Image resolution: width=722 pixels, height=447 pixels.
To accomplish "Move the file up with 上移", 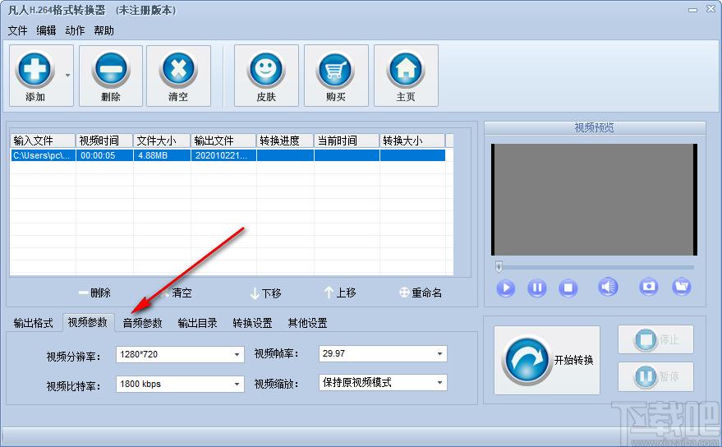I will click(340, 293).
